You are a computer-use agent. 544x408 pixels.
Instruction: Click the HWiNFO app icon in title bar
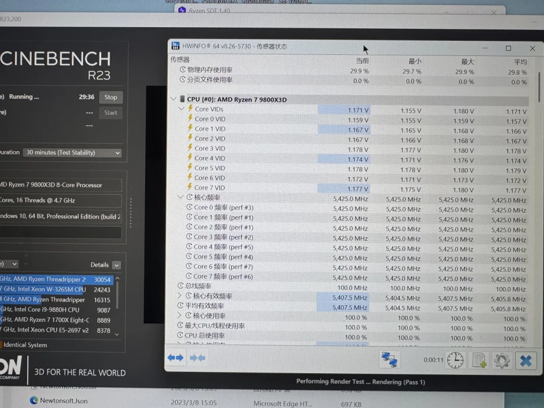(x=176, y=46)
